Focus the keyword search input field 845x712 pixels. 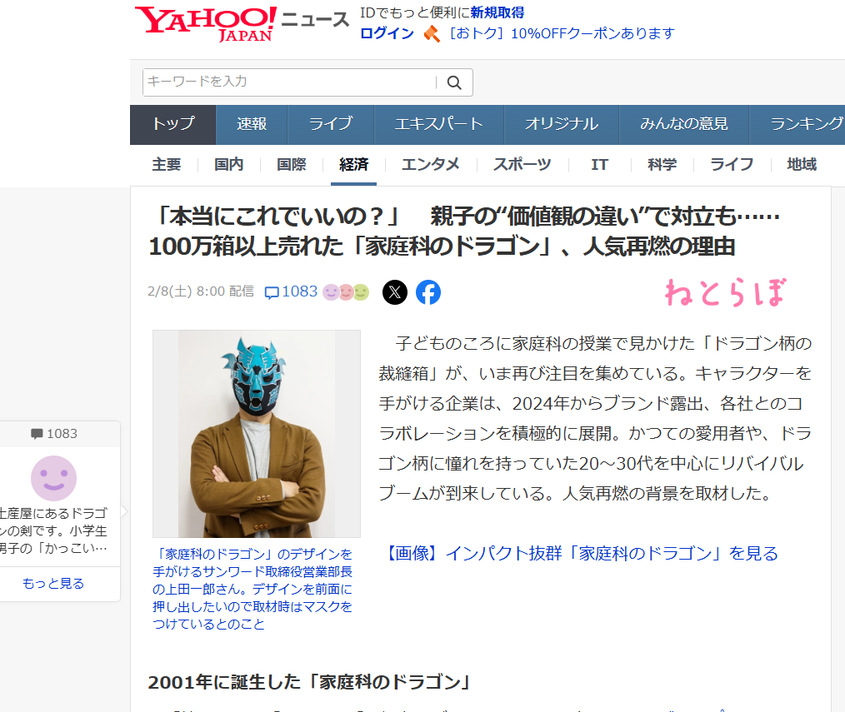[x=289, y=82]
